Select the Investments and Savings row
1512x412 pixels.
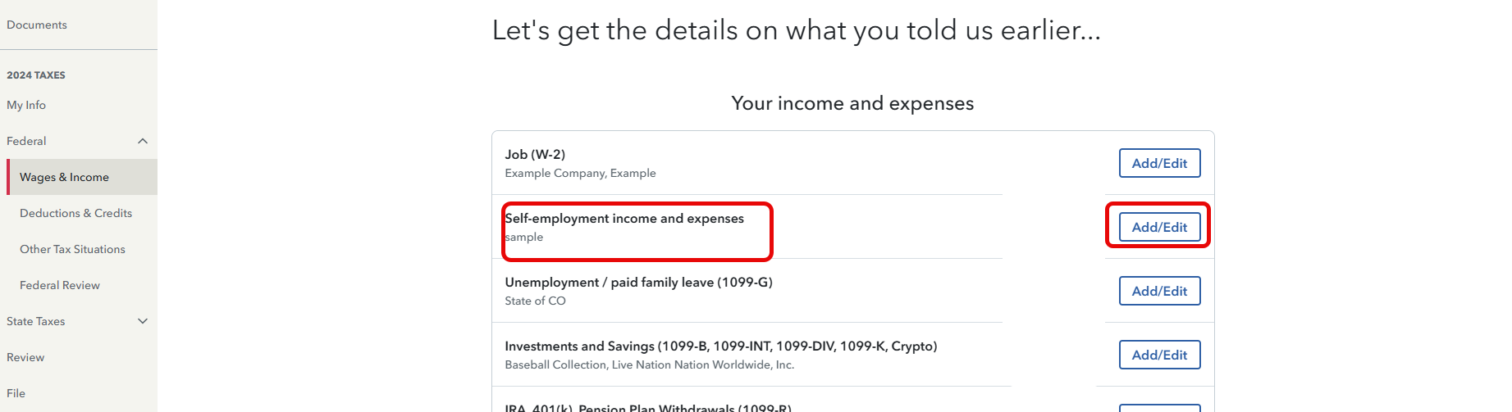[x=720, y=346]
